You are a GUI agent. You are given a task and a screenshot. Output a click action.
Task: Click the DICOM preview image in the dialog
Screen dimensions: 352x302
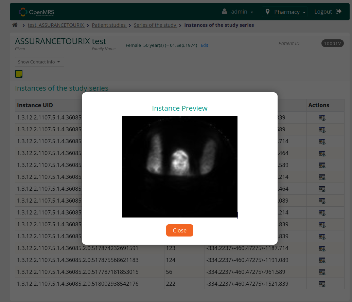(x=180, y=166)
